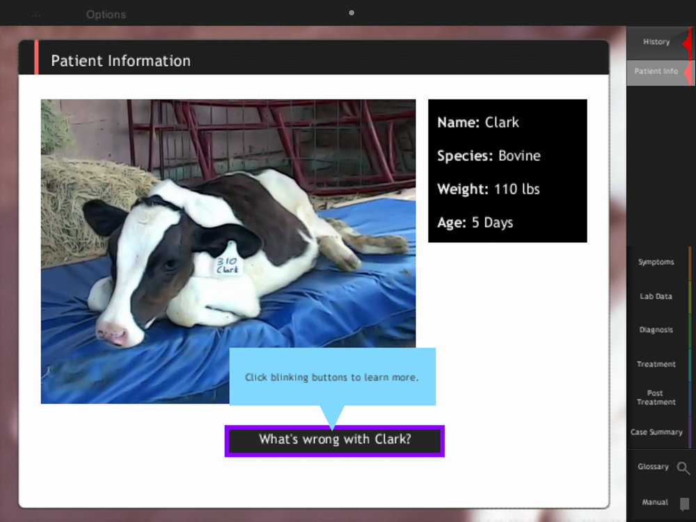Click the calf photo of Clark
Image resolution: width=696 pixels, height=522 pixels.
tap(228, 251)
